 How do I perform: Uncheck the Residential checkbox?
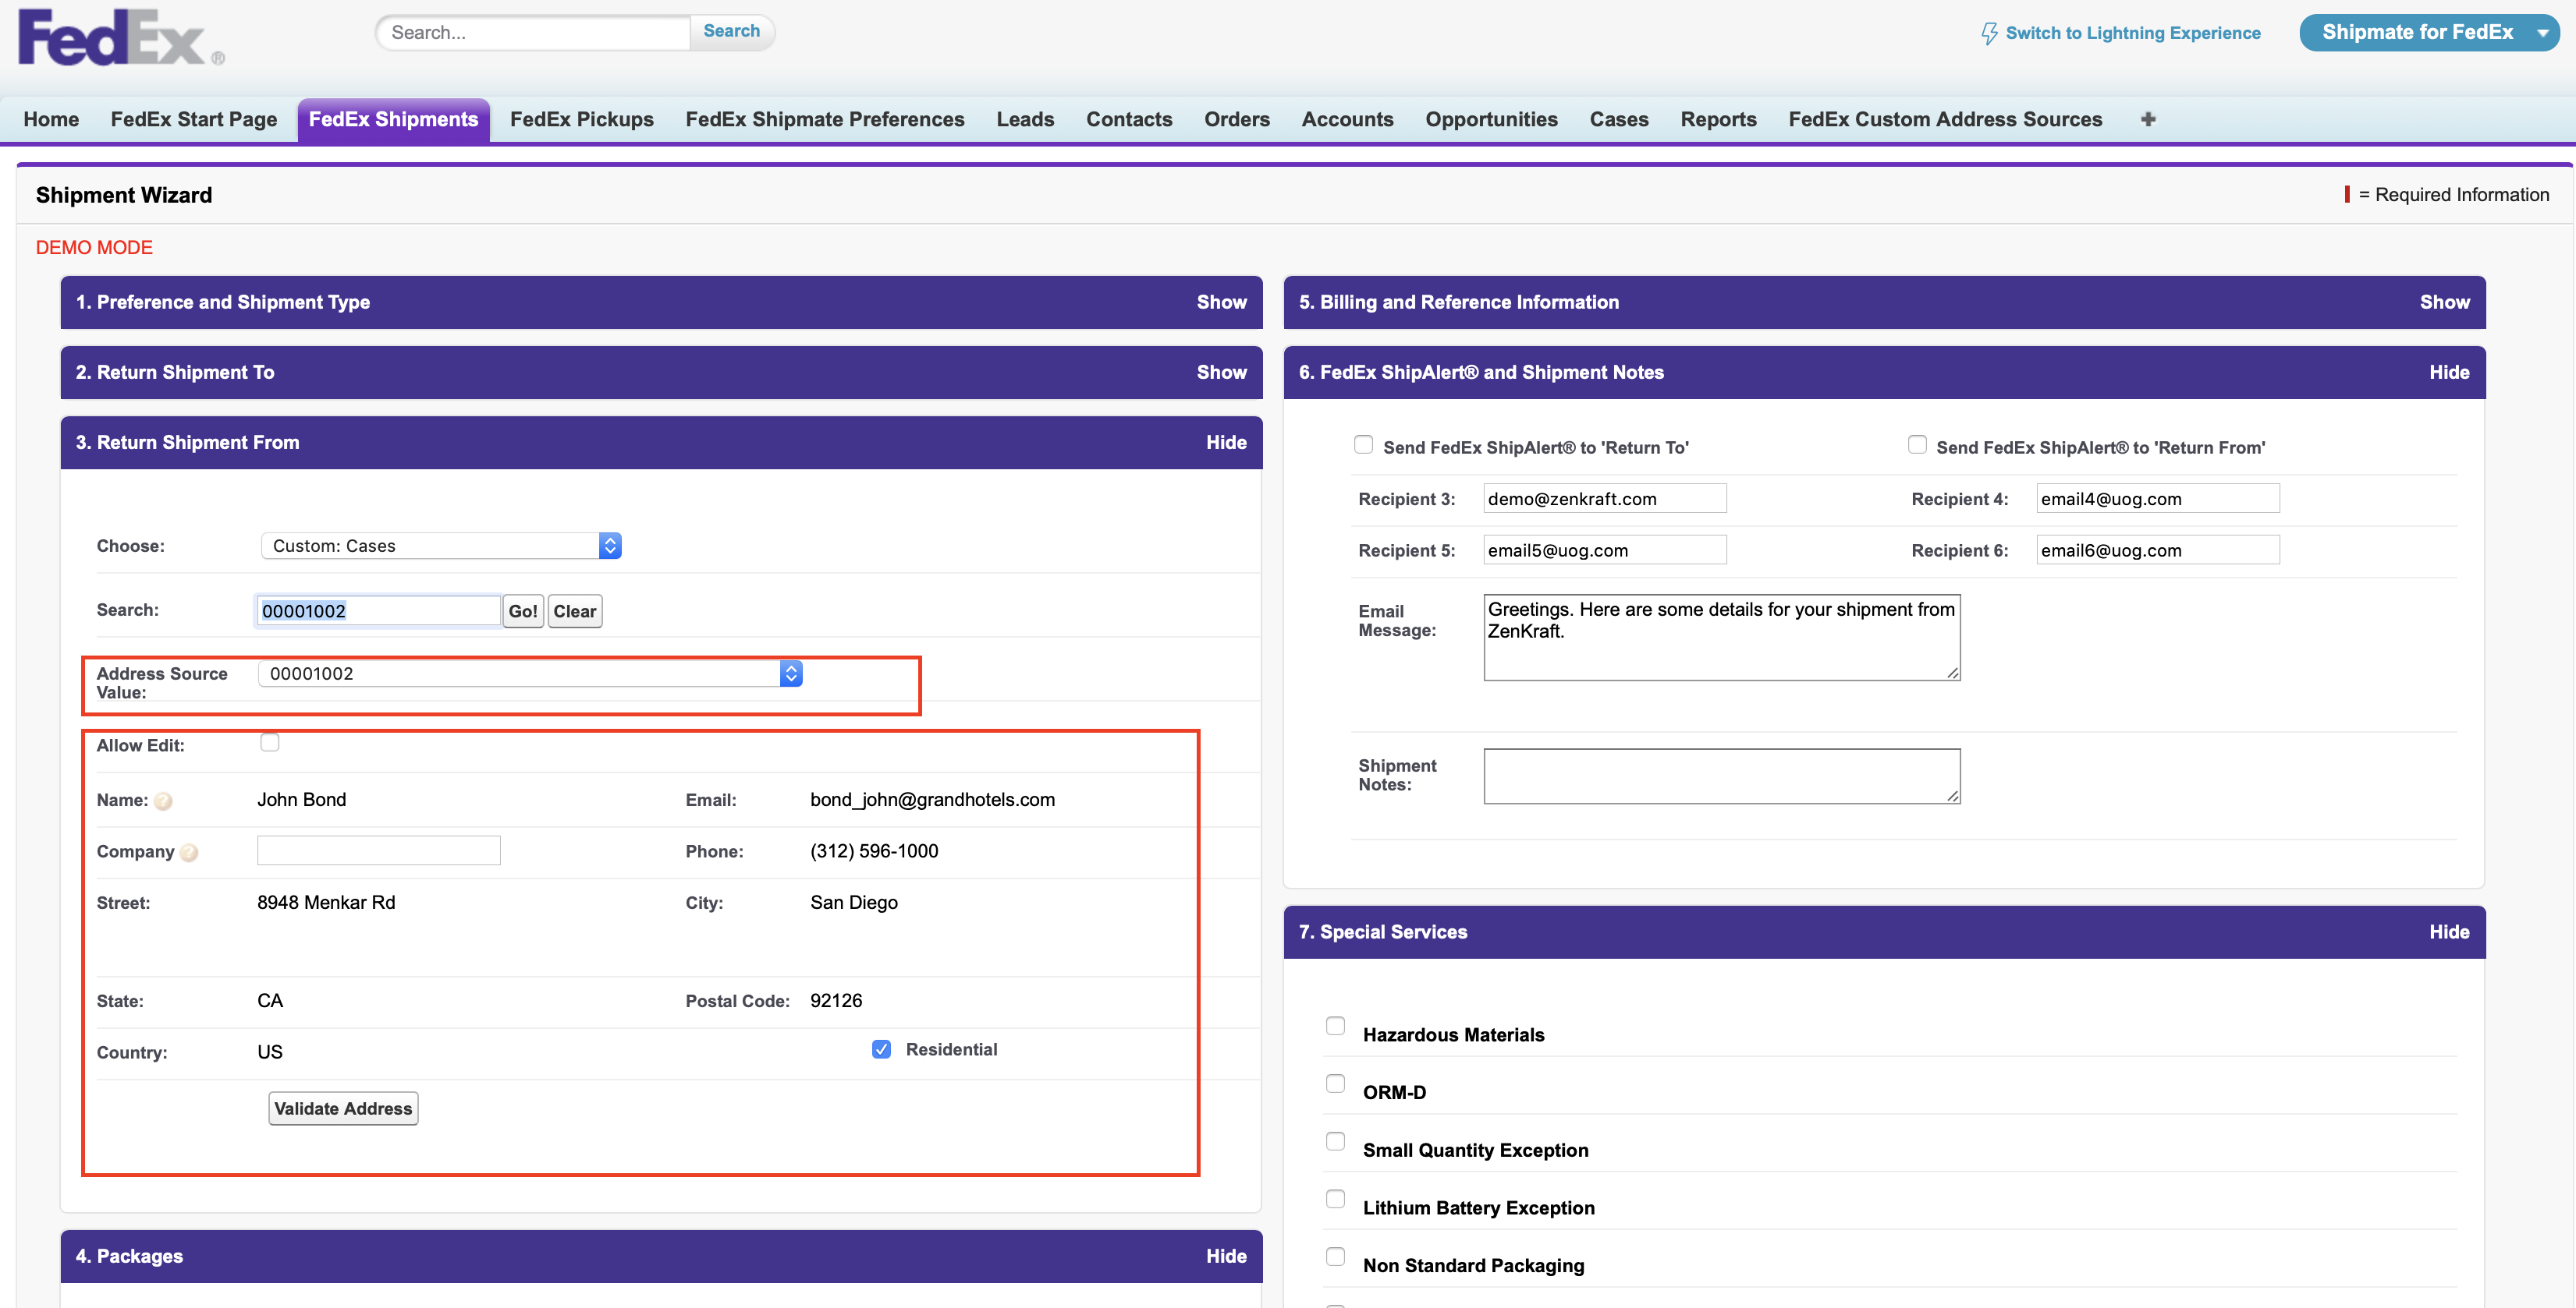(881, 1049)
